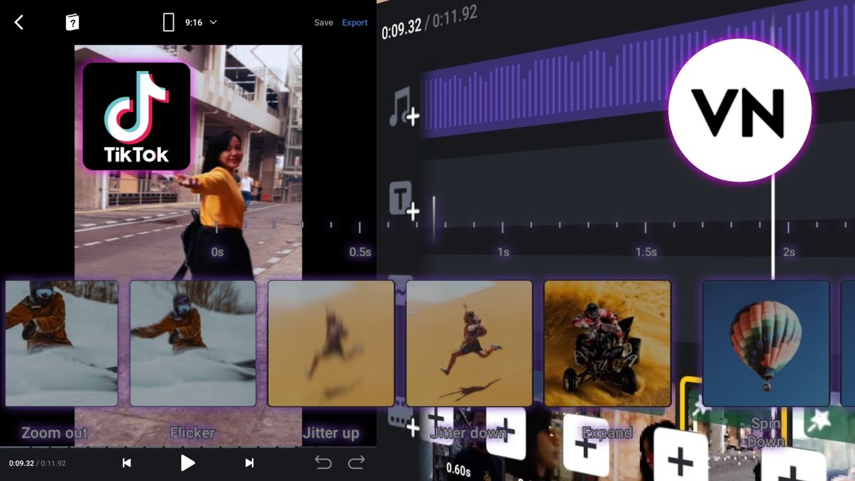The image size is (855, 481).
Task: Select the Zoom out snowboarder thumbnail
Action: pos(61,343)
